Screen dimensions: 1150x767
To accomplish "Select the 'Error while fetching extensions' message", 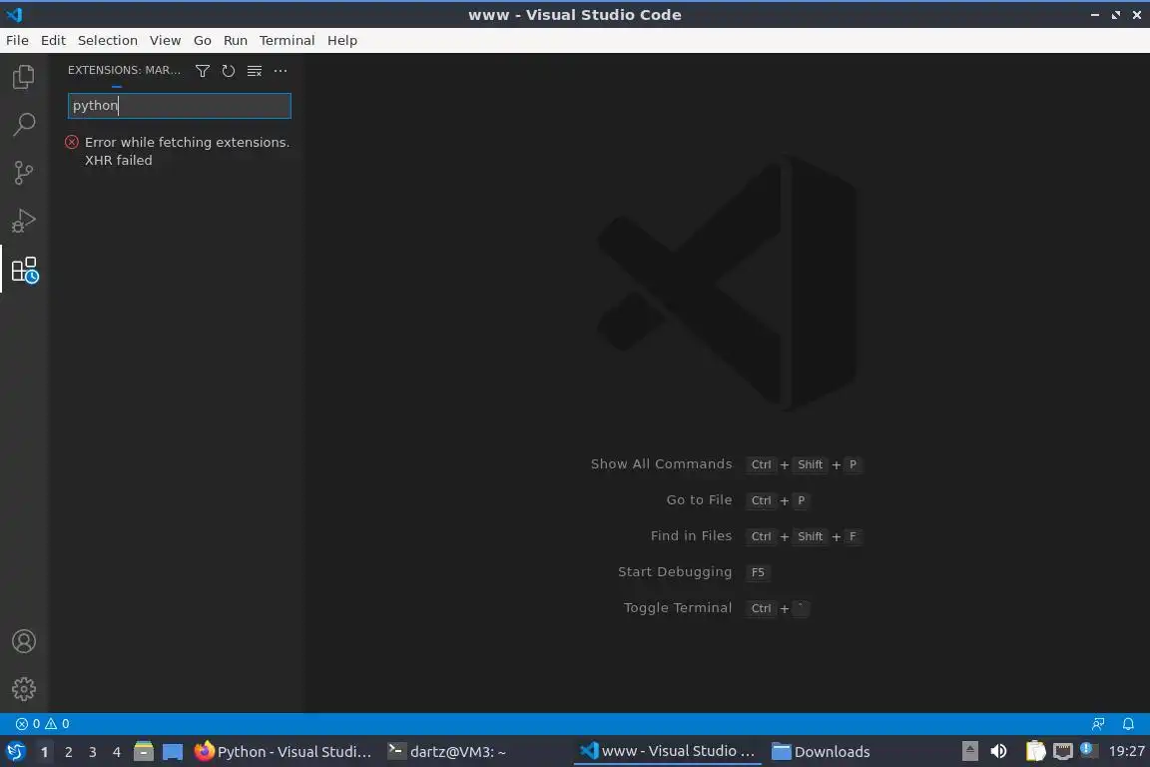I will coord(187,151).
